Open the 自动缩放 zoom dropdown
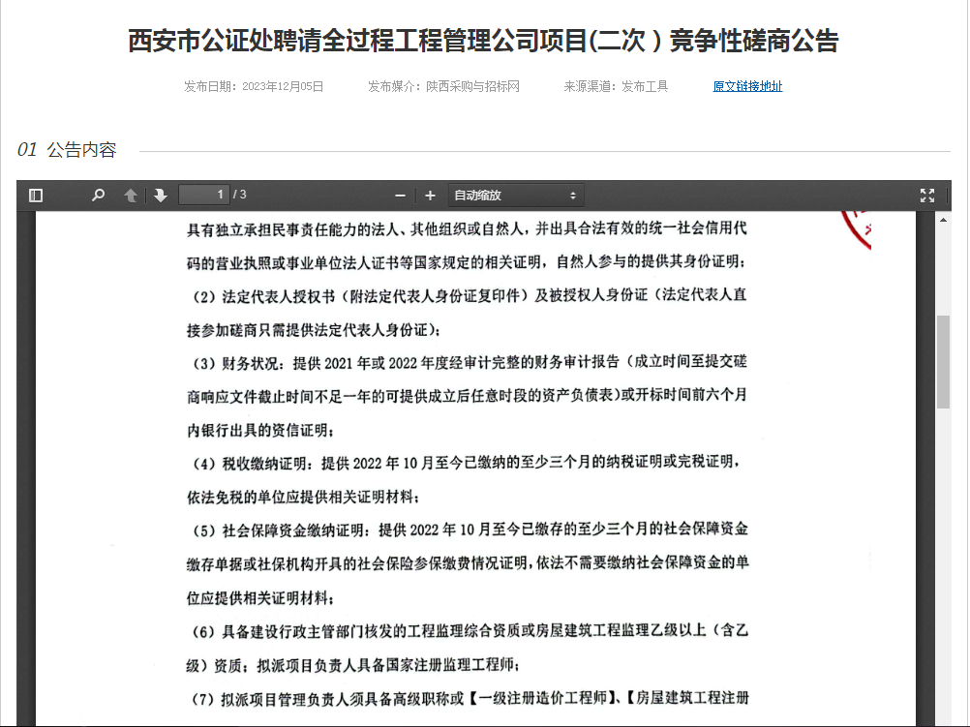970x727 pixels. pos(515,196)
